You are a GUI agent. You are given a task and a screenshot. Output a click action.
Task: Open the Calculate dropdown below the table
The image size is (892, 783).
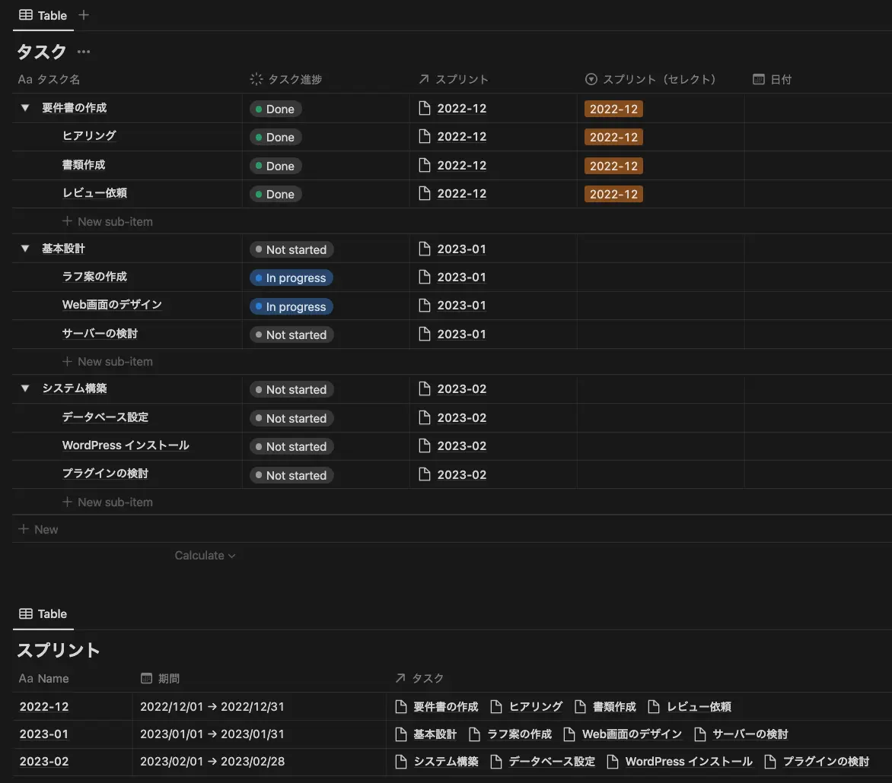pos(205,556)
